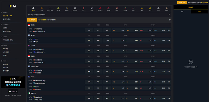Open the Korean language dropdown
Screen dimensions: 209x102
[x=13, y=91]
